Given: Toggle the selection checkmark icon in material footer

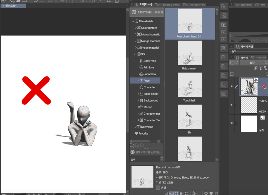Looking at the screenshot, I should click(166, 193).
